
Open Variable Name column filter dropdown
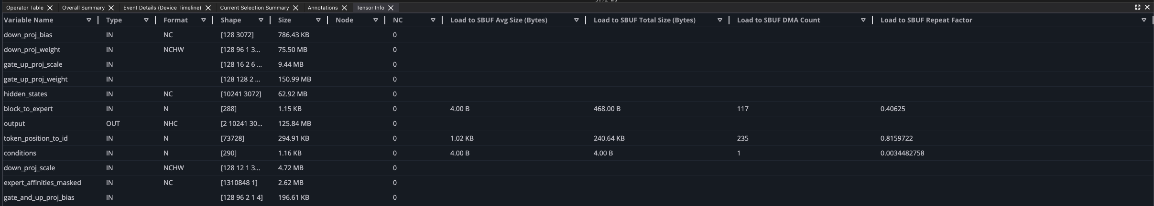(88, 20)
